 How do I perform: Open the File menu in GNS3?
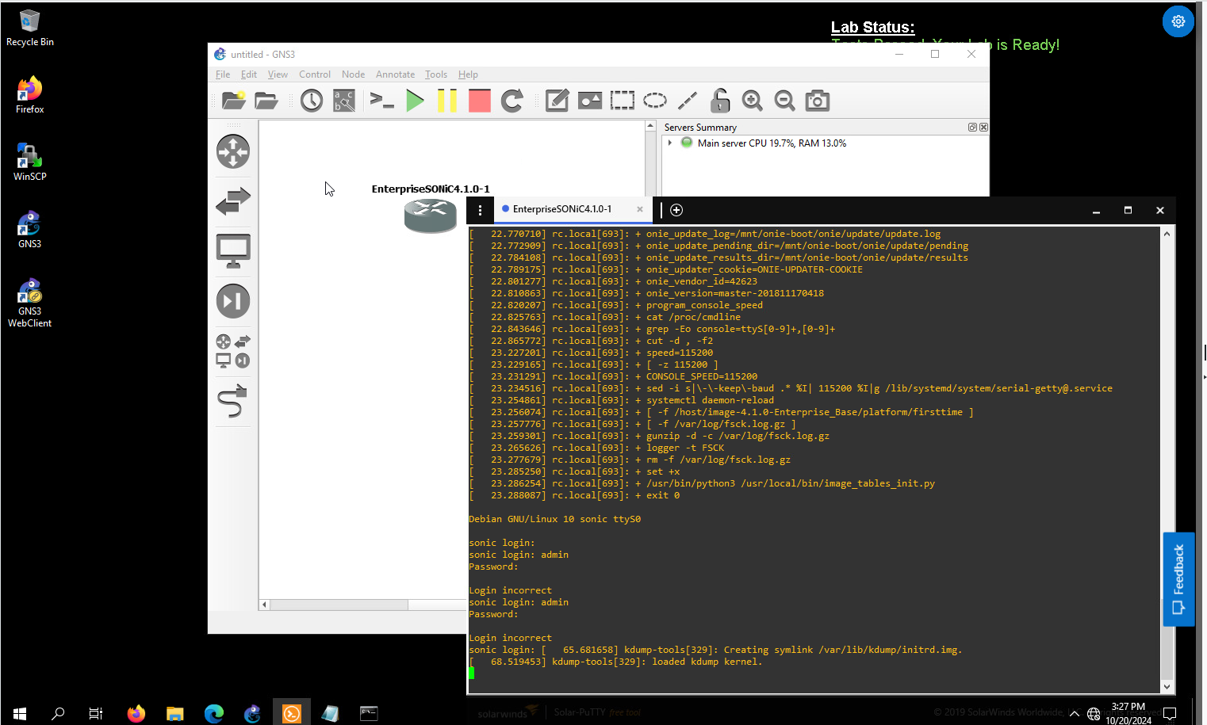[223, 74]
